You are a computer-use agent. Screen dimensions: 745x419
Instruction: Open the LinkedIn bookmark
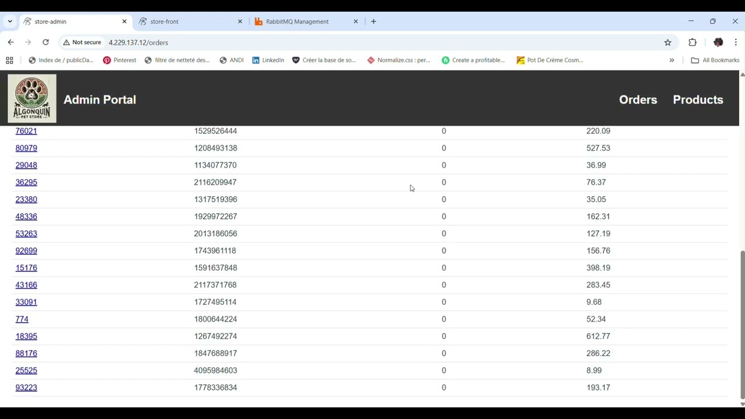268,60
